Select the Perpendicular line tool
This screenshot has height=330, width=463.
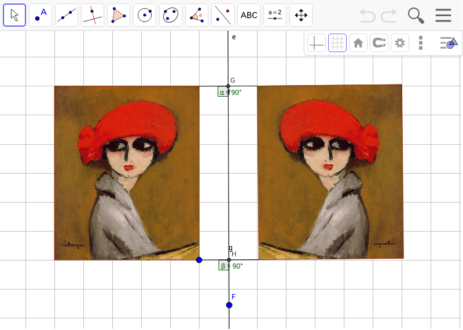point(93,15)
